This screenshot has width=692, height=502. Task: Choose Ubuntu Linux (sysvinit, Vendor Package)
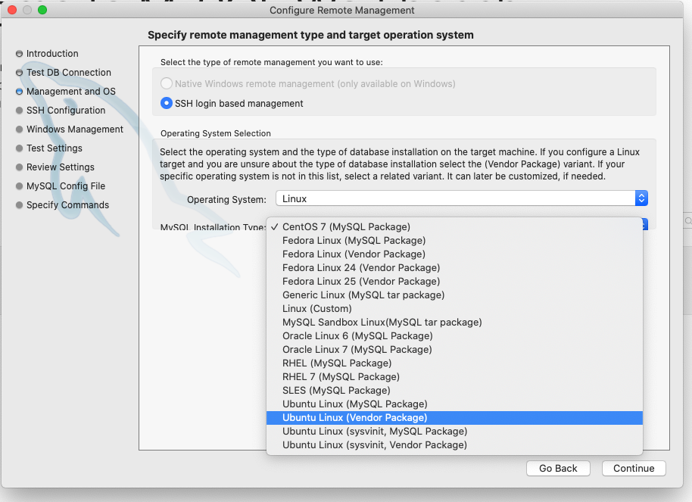(454, 445)
